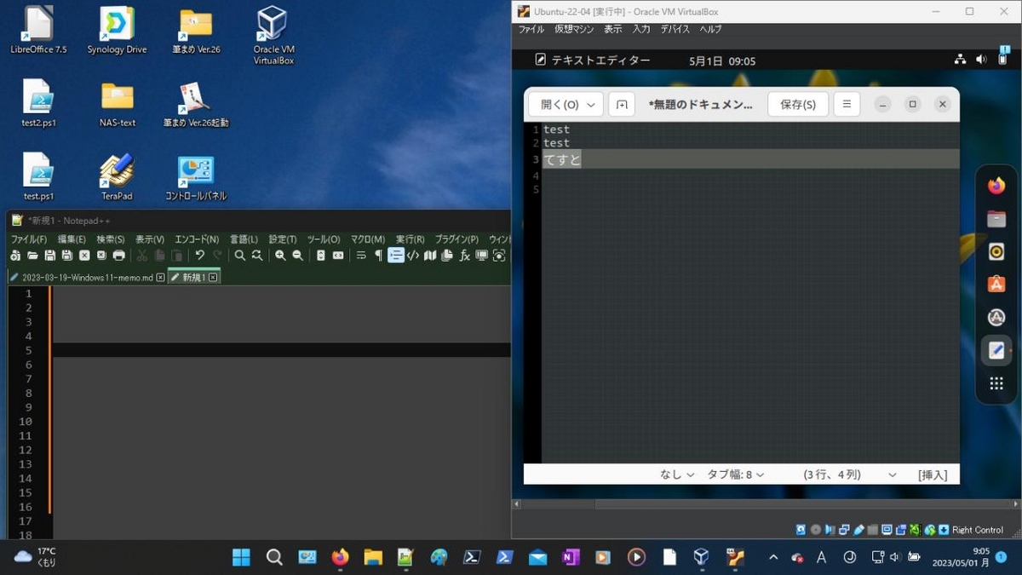The image size is (1022, 575).
Task: Click the Undo arrow in Notepad++ toolbar
Action: 199,256
